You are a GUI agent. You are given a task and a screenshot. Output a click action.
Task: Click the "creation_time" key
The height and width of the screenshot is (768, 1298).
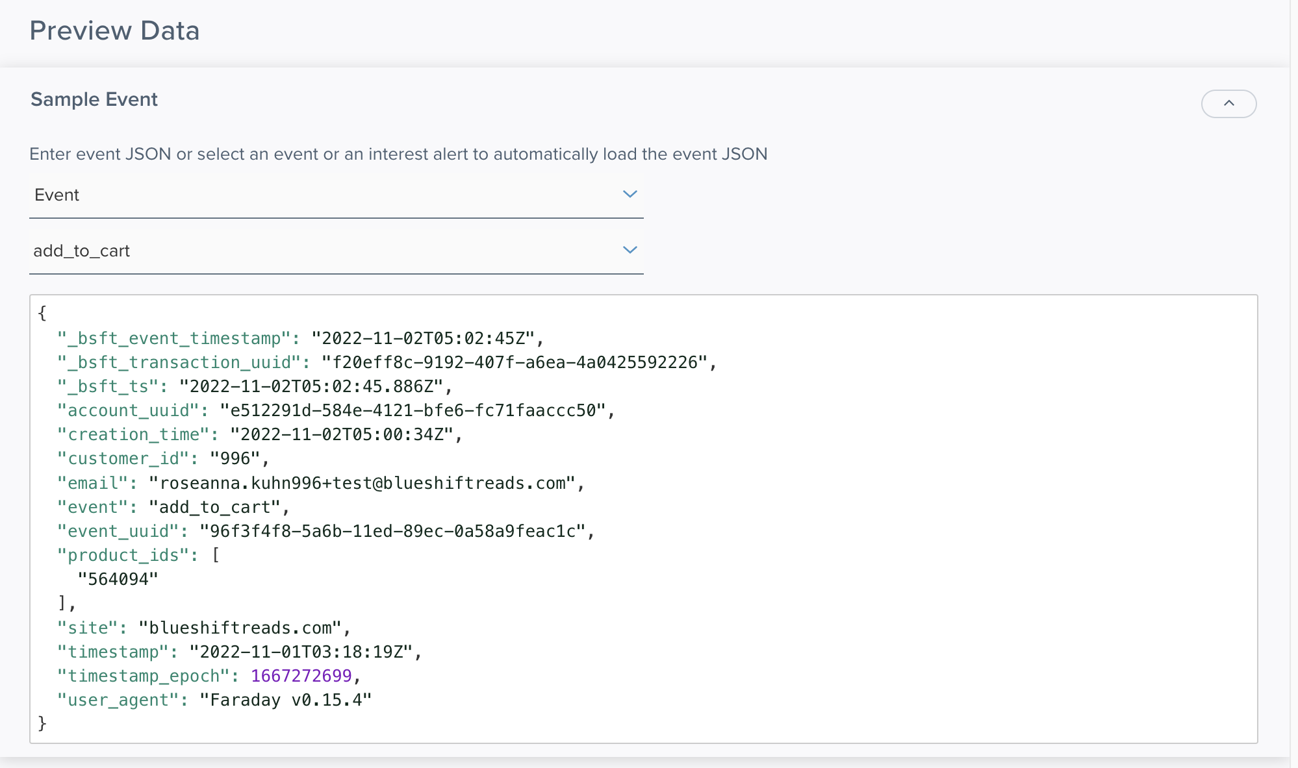click(133, 434)
